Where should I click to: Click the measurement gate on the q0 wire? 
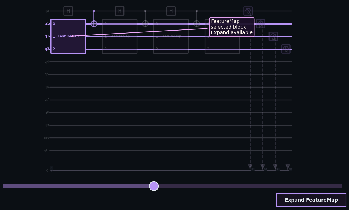pyautogui.click(x=248, y=11)
